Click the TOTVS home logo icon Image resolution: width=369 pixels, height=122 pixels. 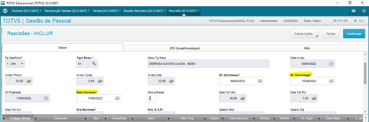[5, 11]
